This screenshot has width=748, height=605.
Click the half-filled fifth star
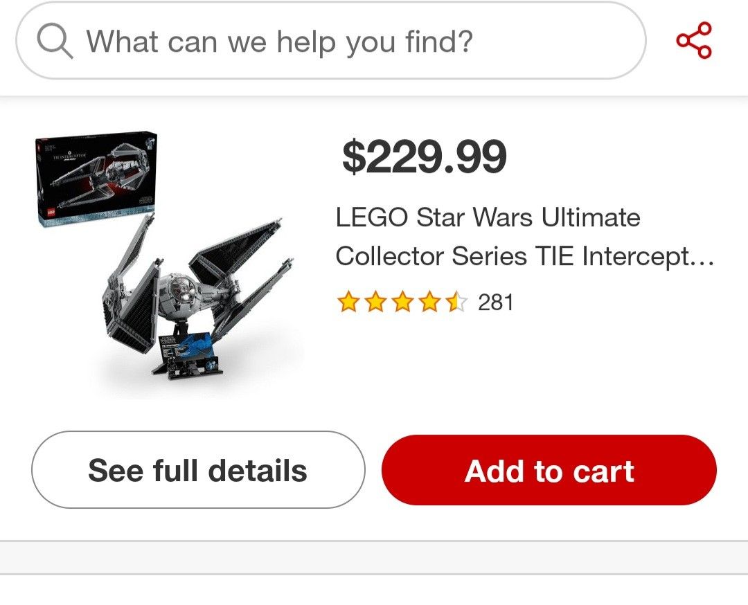tap(456, 301)
